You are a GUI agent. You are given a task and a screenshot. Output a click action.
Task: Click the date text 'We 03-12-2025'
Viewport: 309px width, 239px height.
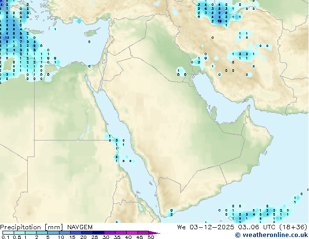pyautogui.click(x=206, y=227)
